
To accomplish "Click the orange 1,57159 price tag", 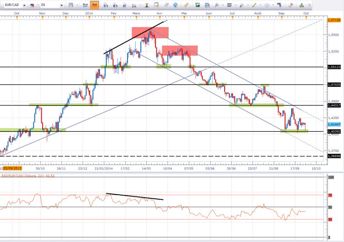I will pos(334,20).
